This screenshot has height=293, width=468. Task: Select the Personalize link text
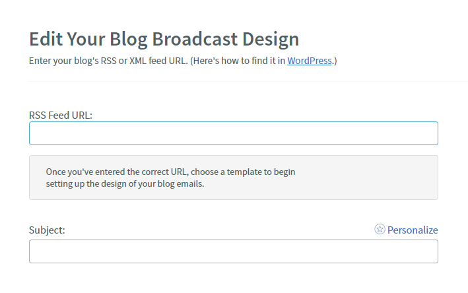[x=413, y=230]
